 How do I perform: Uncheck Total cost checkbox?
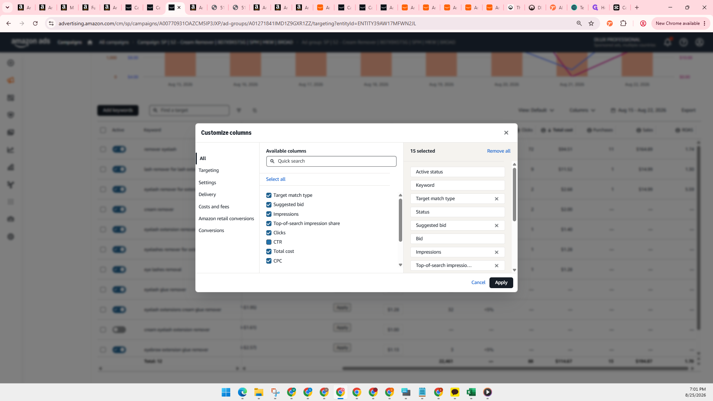click(269, 251)
